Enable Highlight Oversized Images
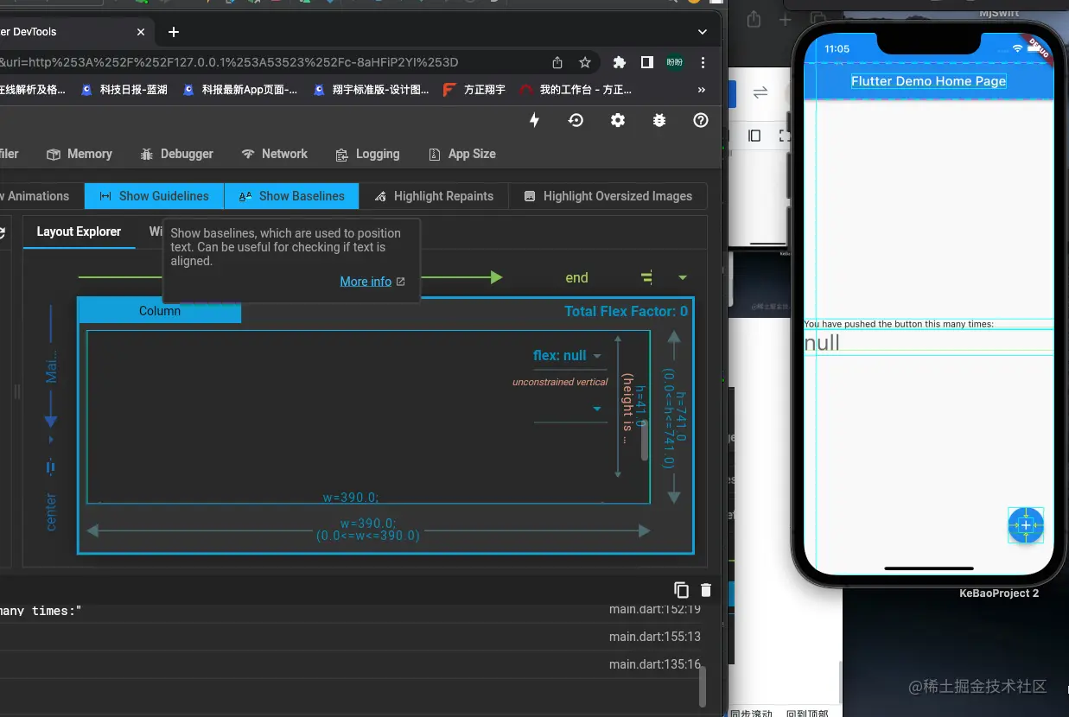The height and width of the screenshot is (717, 1069). coord(608,196)
